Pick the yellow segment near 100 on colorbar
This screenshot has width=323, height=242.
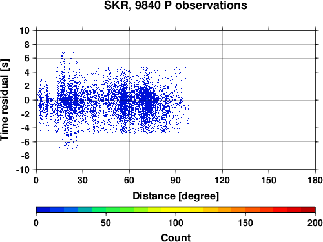[x=176, y=210]
